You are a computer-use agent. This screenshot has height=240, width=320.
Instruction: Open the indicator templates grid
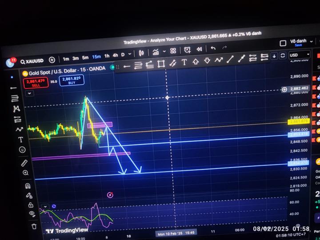(x=173, y=51)
